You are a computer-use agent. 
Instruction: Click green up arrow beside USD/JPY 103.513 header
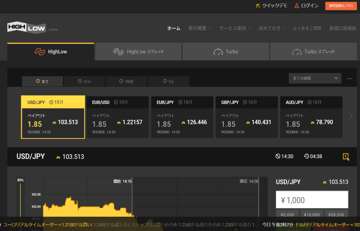click(x=58, y=157)
